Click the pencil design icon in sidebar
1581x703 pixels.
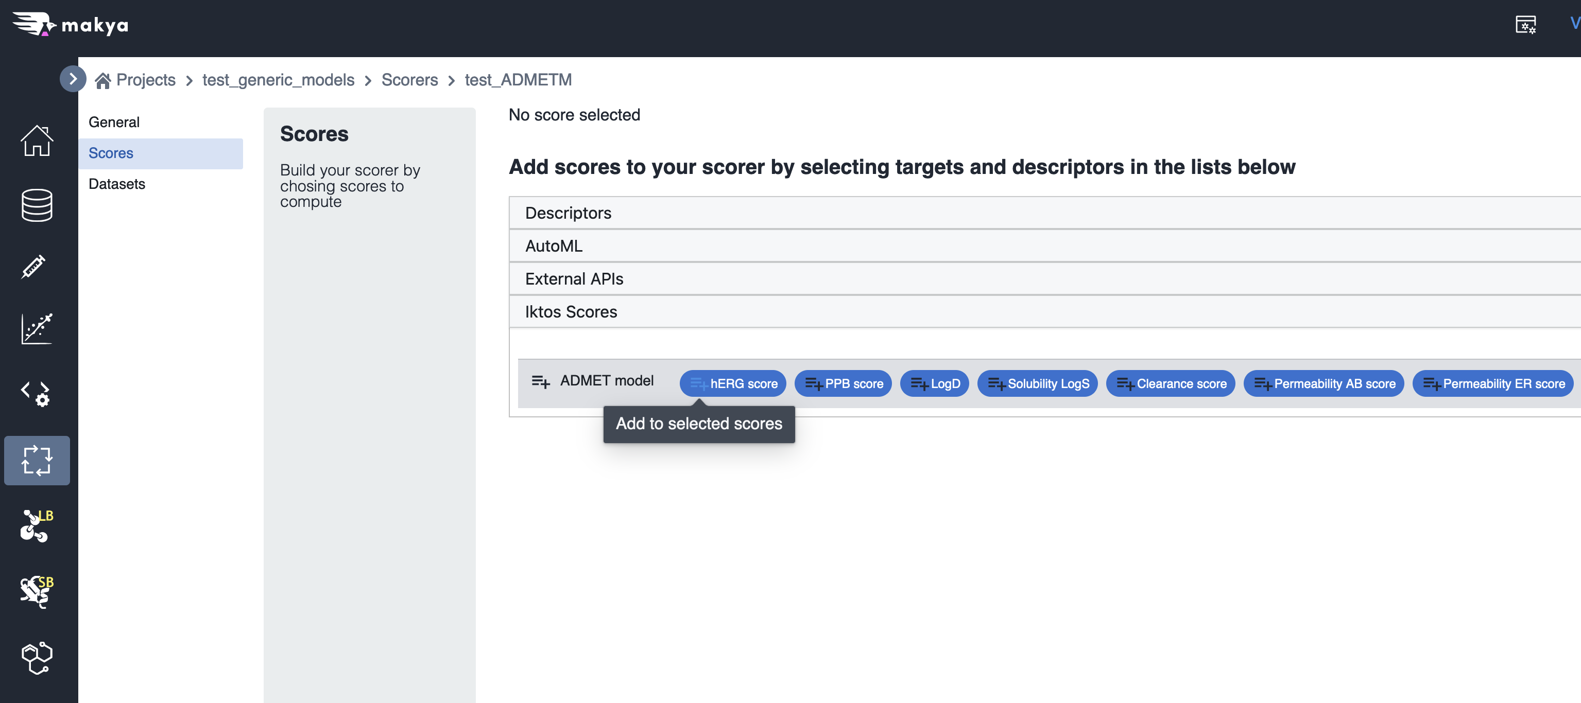[35, 267]
